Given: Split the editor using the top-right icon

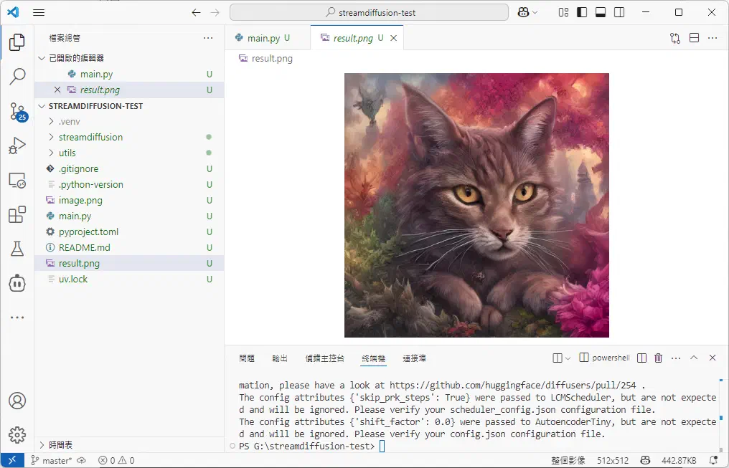Looking at the screenshot, I should [x=694, y=37].
